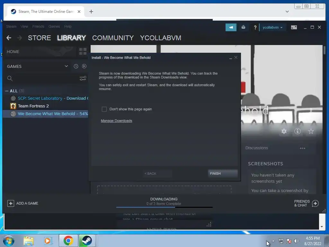Toggle library grid collections view icon
Screen dimensions: 329x247
click(x=83, y=51)
